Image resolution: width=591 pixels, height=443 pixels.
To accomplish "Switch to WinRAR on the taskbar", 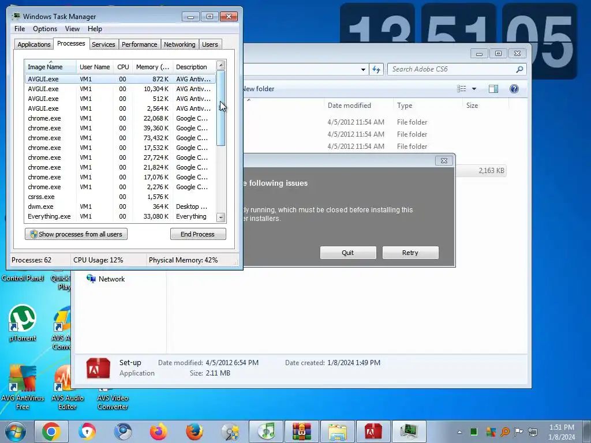I will tap(302, 431).
